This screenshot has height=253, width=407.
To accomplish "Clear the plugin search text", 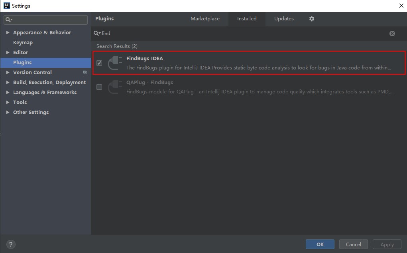I will 392,33.
